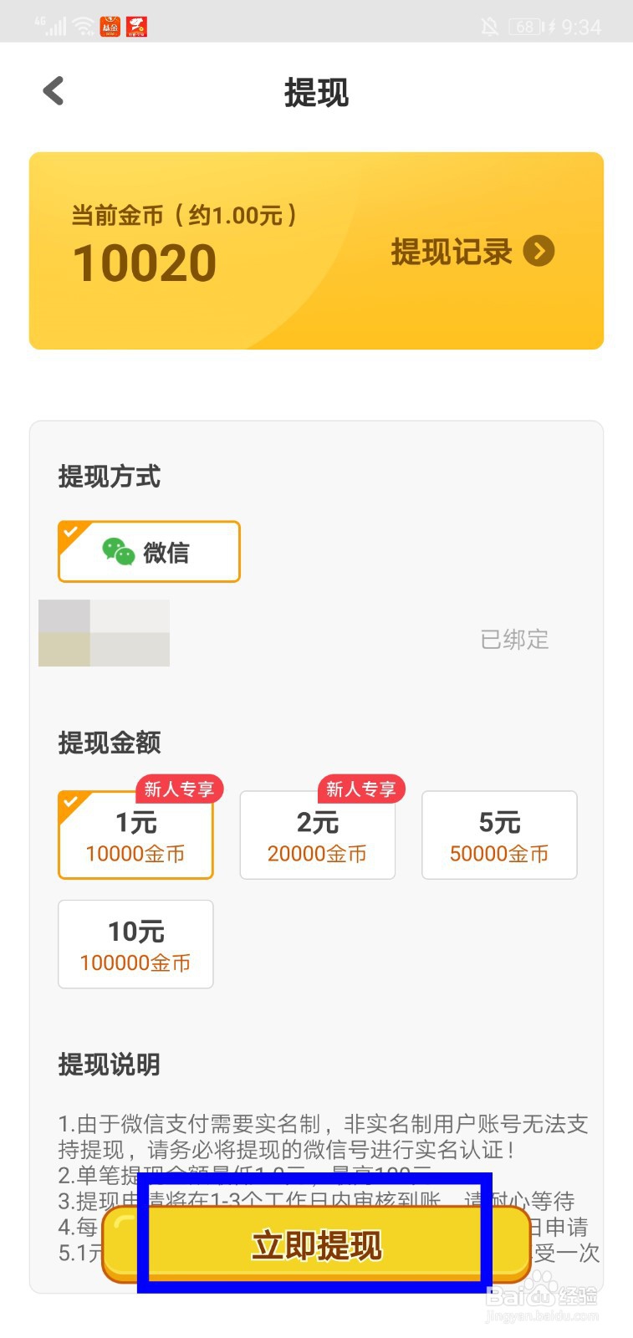The image size is (633, 1338).
Task: Select the 2元 20000金币 amount option
Action: coord(317,835)
